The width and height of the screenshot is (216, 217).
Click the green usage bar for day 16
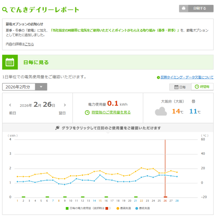click(106, 197)
